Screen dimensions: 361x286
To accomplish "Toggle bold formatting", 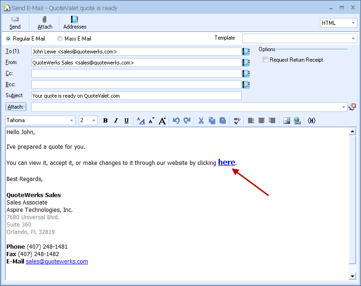I will tap(106, 121).
